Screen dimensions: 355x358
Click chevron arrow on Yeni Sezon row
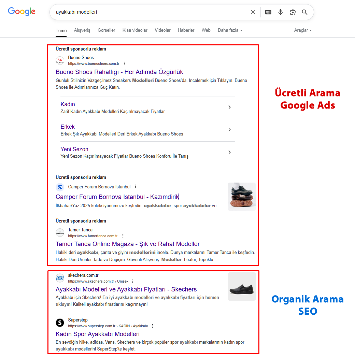[x=230, y=152]
